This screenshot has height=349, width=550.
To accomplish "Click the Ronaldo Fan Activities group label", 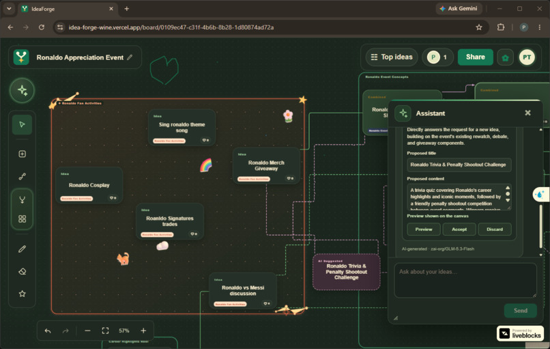I will (81, 103).
